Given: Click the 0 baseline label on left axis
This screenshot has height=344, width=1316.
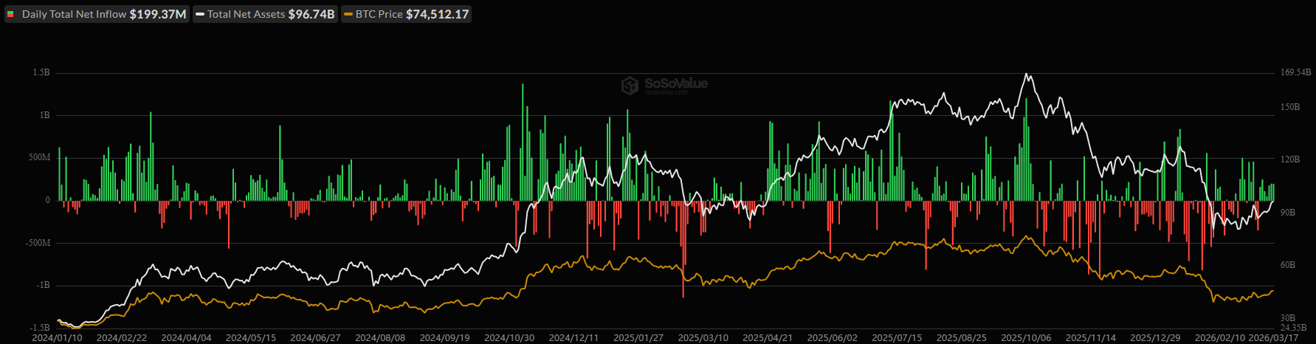Looking at the screenshot, I should [48, 200].
